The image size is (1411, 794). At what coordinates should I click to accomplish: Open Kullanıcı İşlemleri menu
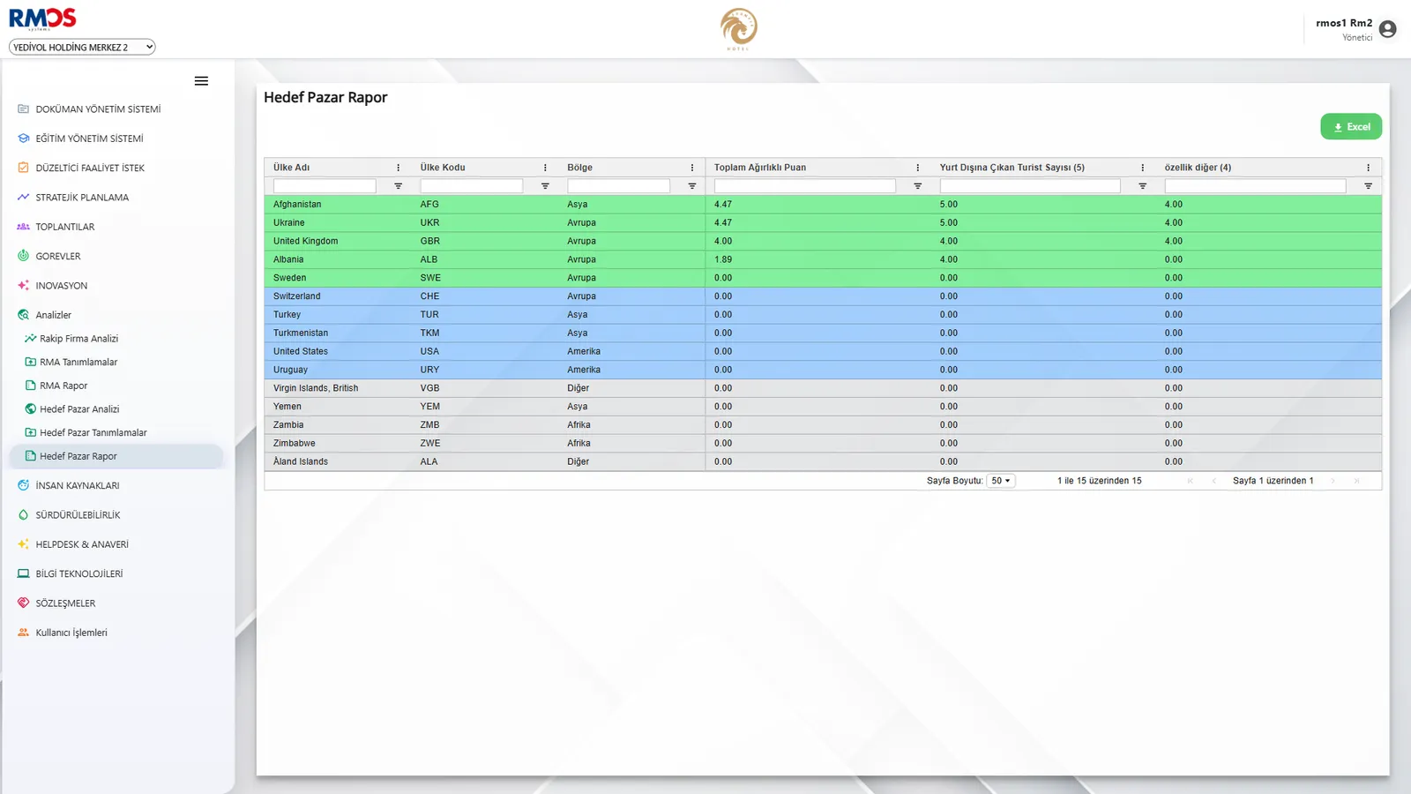click(x=71, y=633)
